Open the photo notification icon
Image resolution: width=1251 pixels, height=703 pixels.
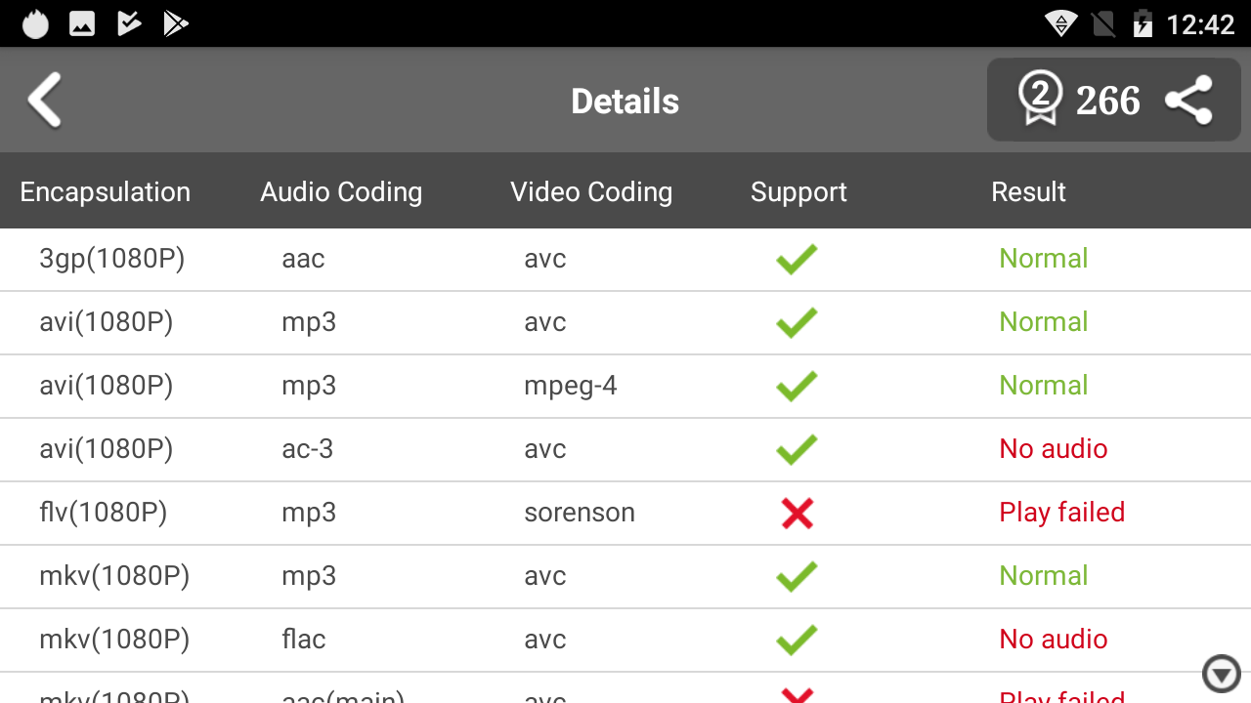pyautogui.click(x=82, y=23)
